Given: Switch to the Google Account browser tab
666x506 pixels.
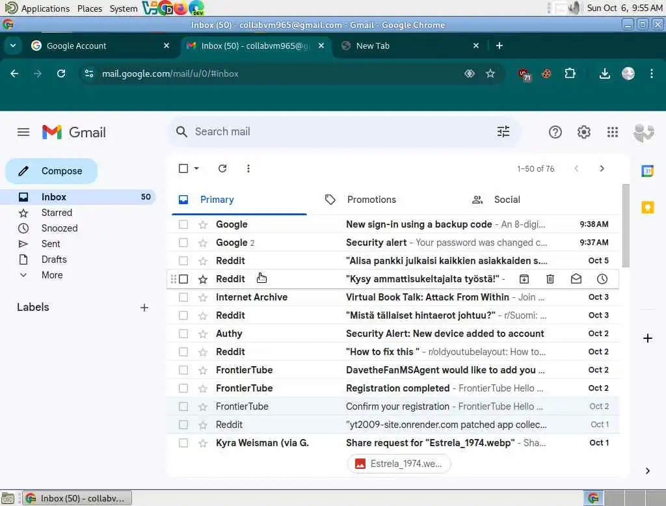Looking at the screenshot, I should click(x=100, y=46).
